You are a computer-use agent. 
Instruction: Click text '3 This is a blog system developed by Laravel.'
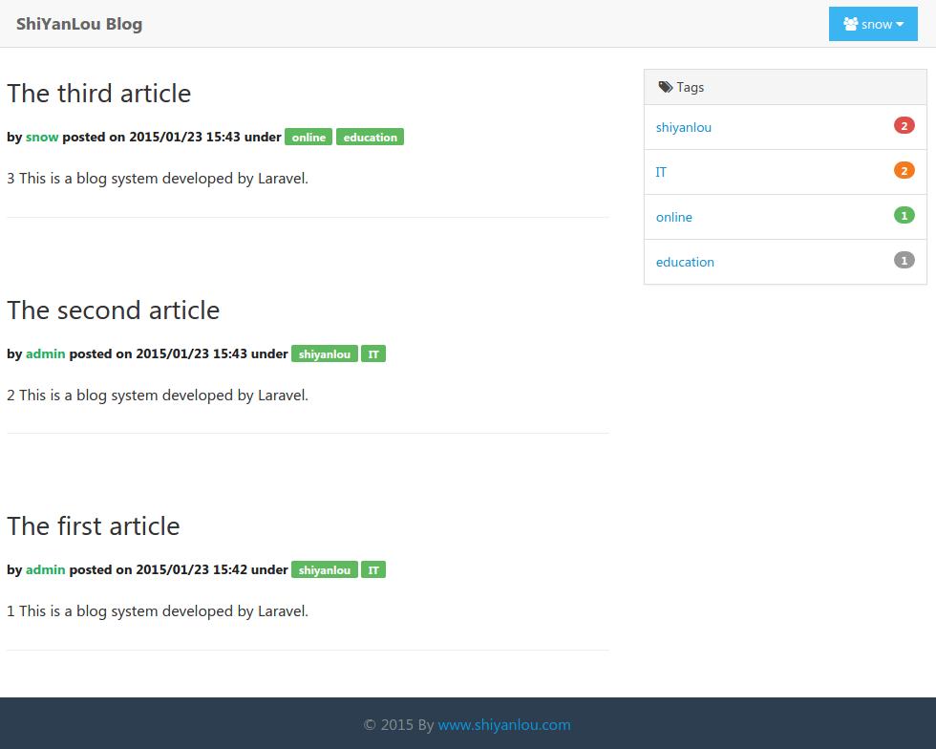coord(158,178)
